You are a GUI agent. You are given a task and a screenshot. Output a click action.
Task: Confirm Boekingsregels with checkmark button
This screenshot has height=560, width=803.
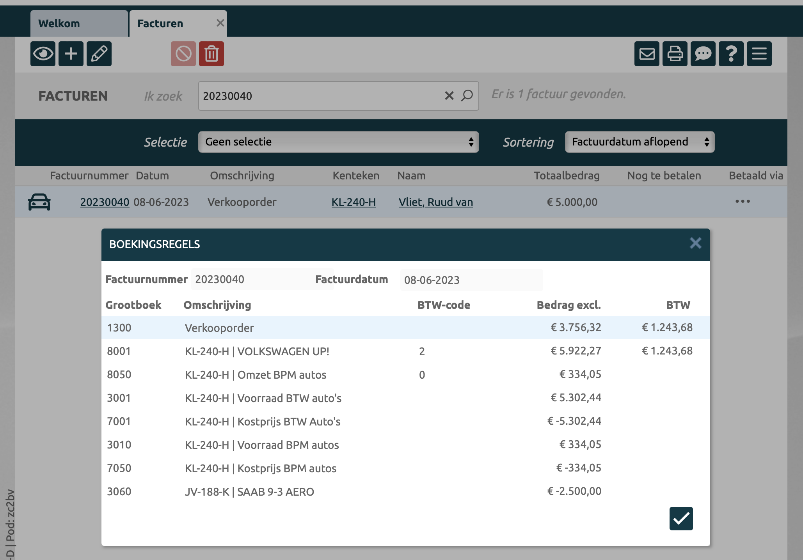(681, 519)
